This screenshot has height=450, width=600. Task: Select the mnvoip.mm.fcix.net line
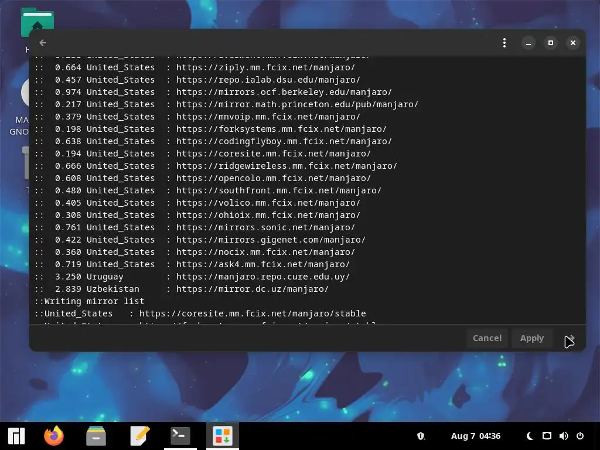(x=197, y=117)
